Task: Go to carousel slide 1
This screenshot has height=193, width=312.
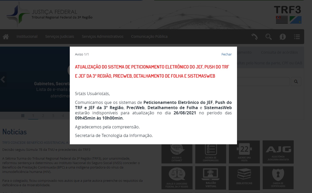Action: 33,116
